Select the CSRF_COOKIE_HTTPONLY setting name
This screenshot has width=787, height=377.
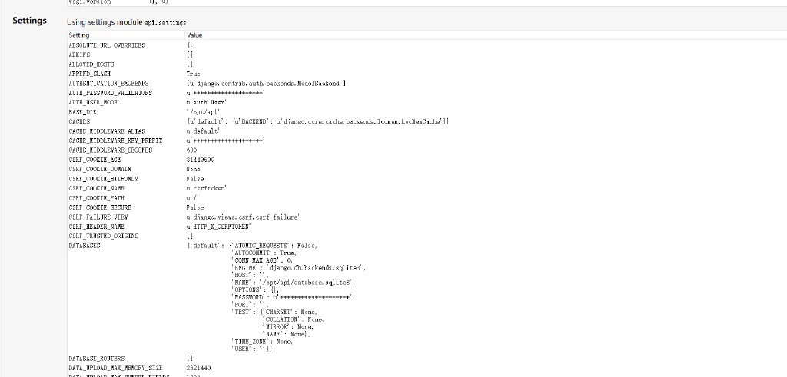coord(104,179)
